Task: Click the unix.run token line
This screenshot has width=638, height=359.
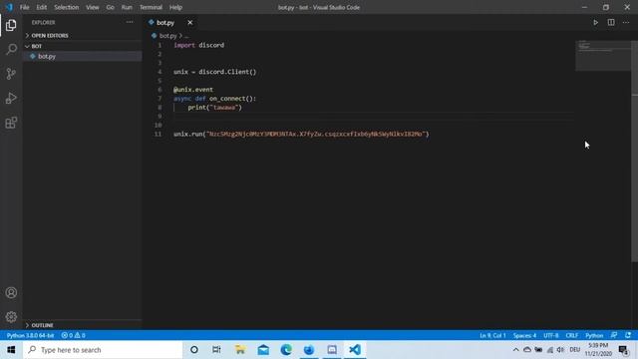Action: [x=301, y=134]
